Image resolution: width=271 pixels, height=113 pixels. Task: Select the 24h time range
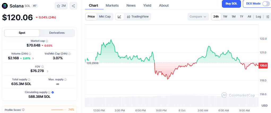click(x=216, y=16)
